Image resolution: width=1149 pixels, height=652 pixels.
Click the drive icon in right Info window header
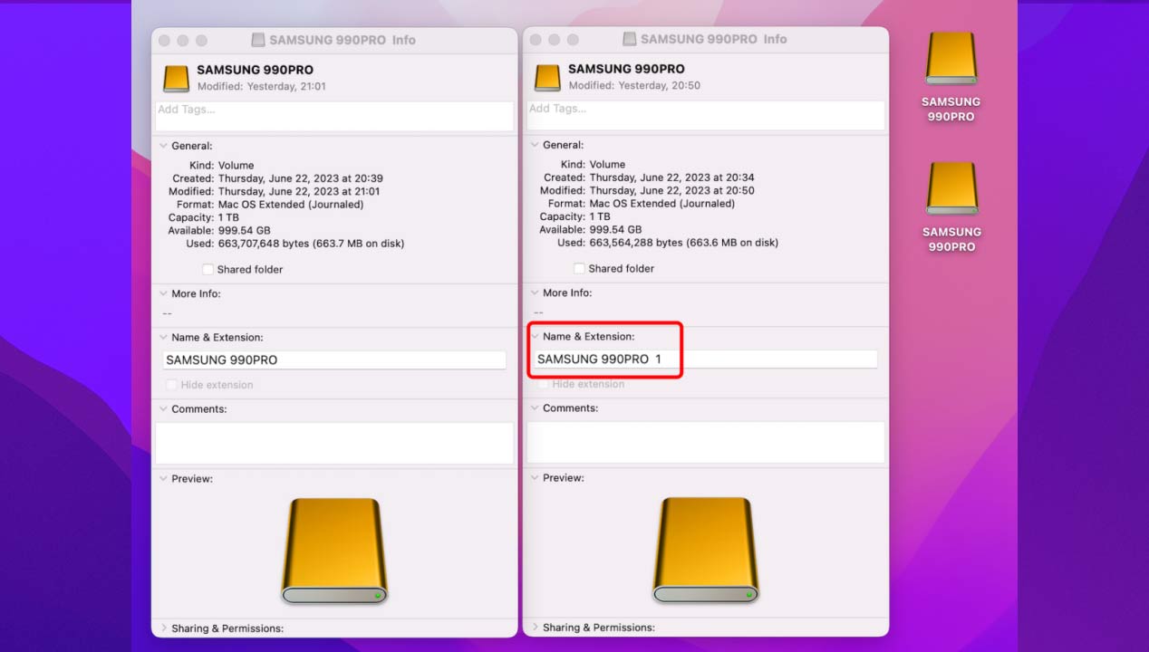tap(547, 77)
